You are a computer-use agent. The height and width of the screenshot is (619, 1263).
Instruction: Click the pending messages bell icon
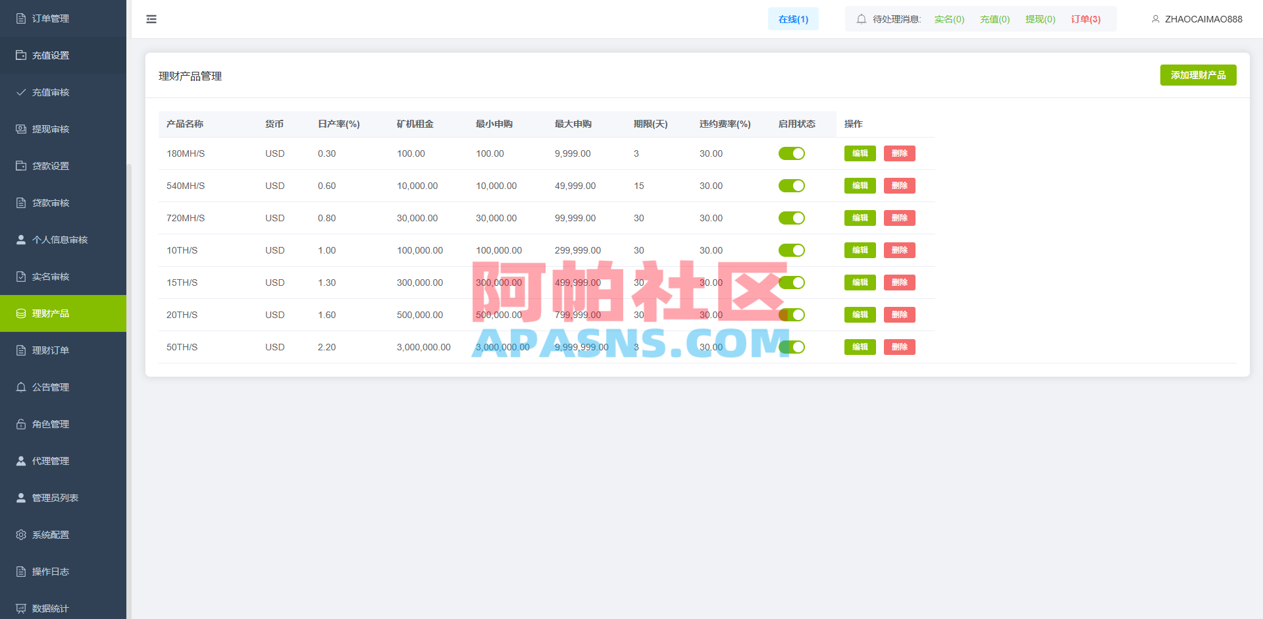pyautogui.click(x=862, y=19)
